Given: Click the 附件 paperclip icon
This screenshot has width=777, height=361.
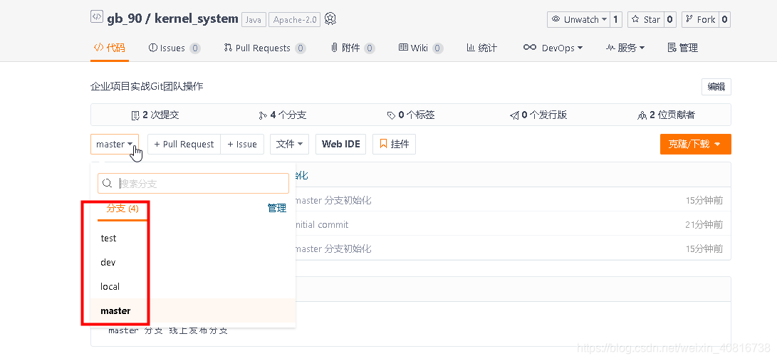Looking at the screenshot, I should (334, 48).
